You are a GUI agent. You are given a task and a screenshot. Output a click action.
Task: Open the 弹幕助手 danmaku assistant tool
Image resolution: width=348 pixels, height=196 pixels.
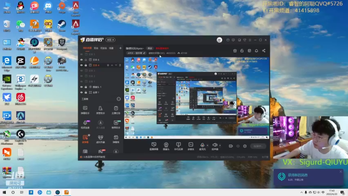[85, 110]
